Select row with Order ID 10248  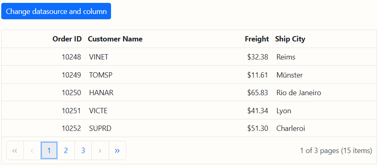71,57
